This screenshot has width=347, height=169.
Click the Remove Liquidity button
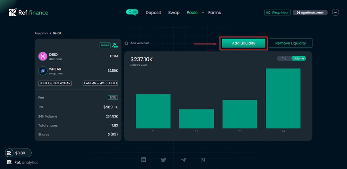tap(291, 43)
